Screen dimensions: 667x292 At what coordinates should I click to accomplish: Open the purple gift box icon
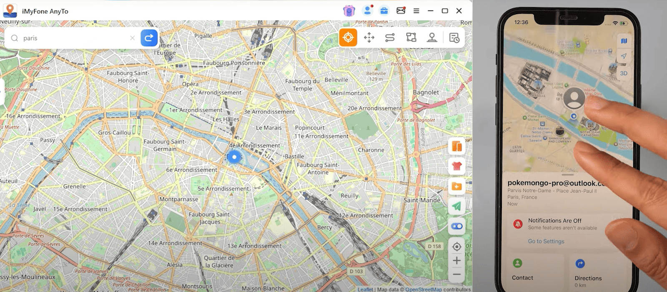pos(349,11)
